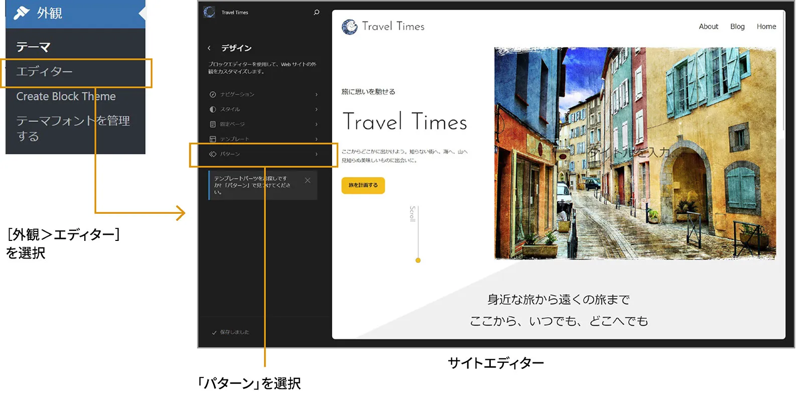Click the スタイル half-circle icon
Image resolution: width=803 pixels, height=403 pixels.
[213, 109]
